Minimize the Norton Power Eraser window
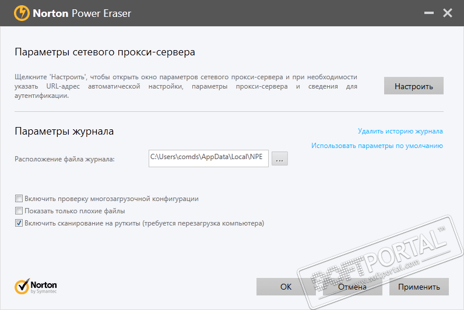Image resolution: width=464 pixels, height=310 pixels. point(429,13)
